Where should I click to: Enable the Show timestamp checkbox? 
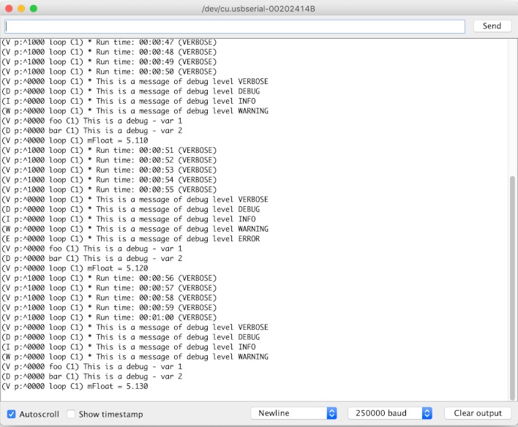tap(71, 414)
